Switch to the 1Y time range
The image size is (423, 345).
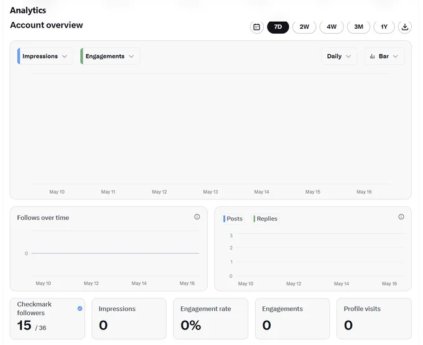coord(384,27)
